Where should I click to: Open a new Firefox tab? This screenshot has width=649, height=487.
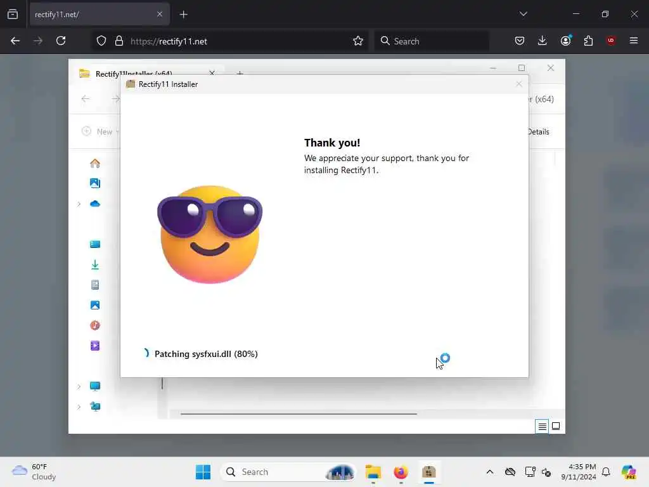[184, 15]
